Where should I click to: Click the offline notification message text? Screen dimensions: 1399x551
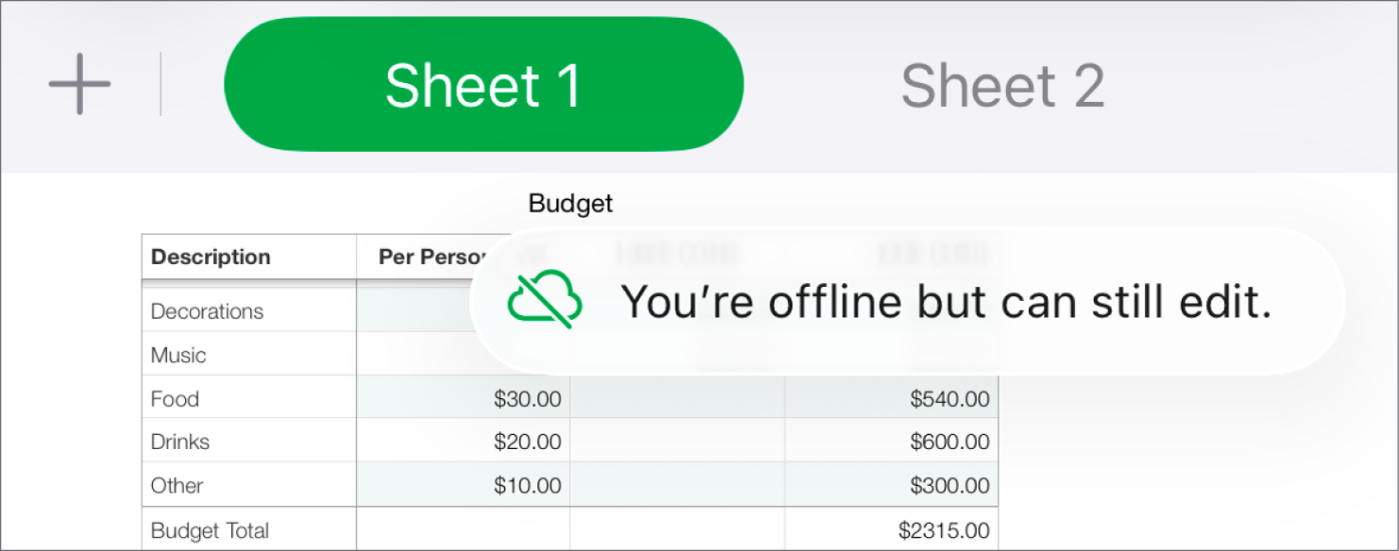(x=946, y=302)
